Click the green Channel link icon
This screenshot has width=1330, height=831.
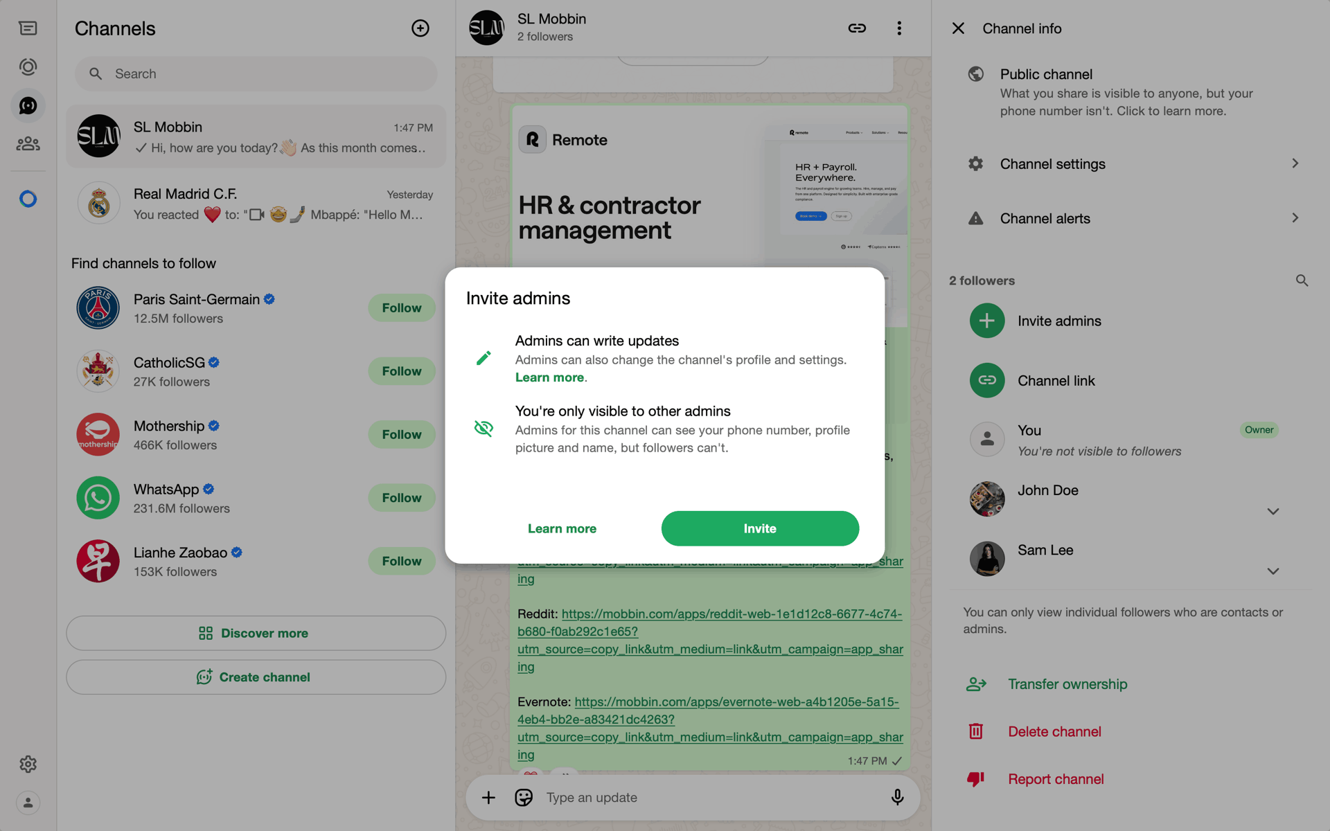click(987, 380)
